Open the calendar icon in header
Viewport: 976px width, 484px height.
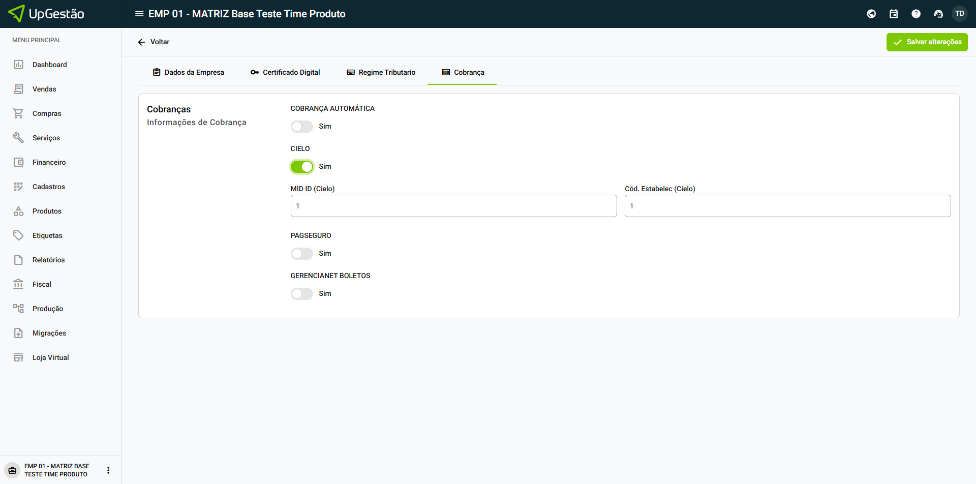[x=894, y=14]
